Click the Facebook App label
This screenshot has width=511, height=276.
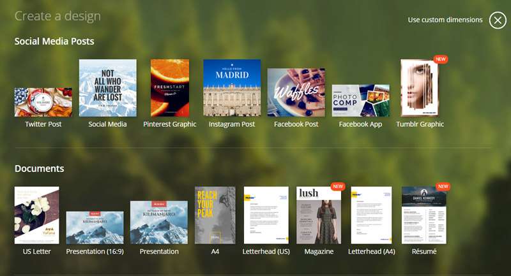click(x=360, y=124)
